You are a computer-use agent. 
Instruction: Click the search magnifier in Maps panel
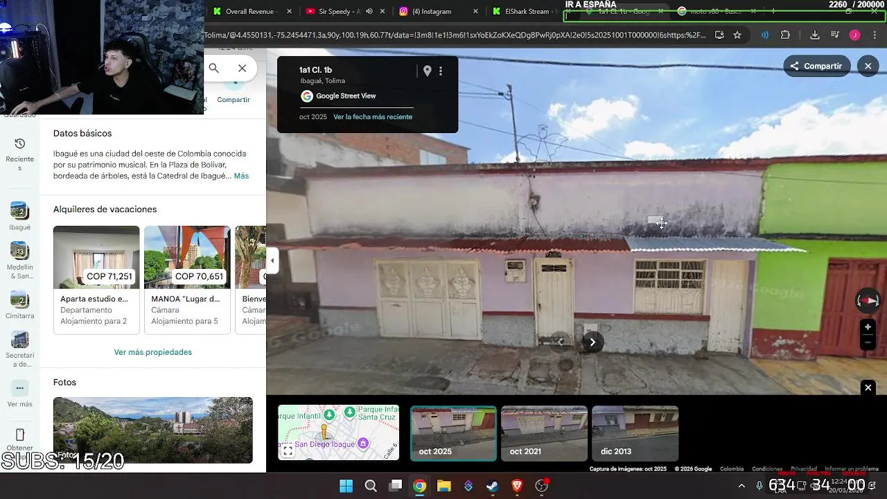pos(214,68)
